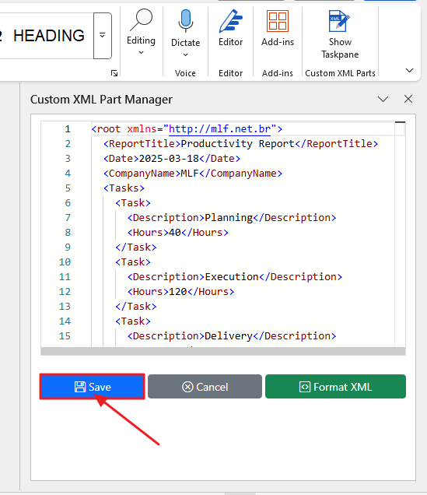Click Show Taskpane XML icon
This screenshot has width=427, height=495.
[x=340, y=21]
